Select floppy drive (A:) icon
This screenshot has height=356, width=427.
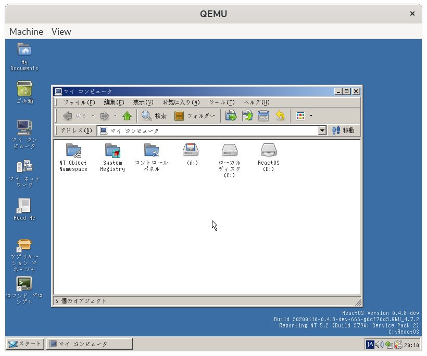pyautogui.click(x=191, y=154)
